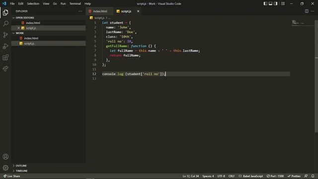The height and width of the screenshot is (179, 318).
Task: Expand the OUTLINE section
Action: (49, 166)
